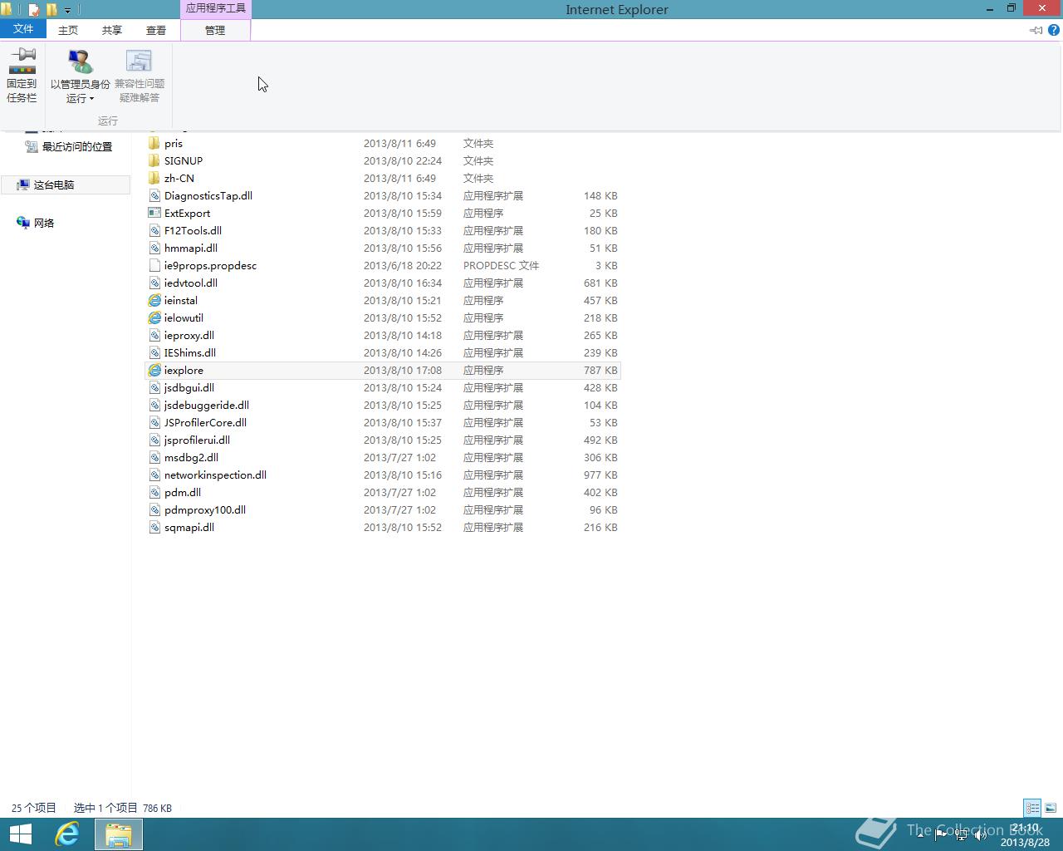The image size is (1063, 851).
Task: Open Customize Quick Access Toolbar dropdown
Action: (67, 11)
